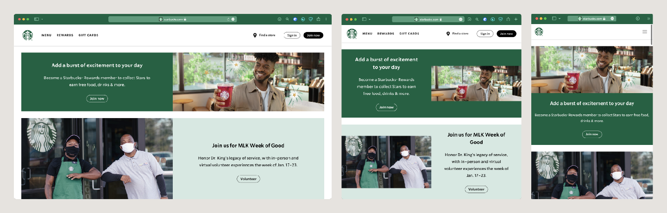667x213 pixels.
Task: Click the shield checkmark extension in middle window
Action: click(500, 19)
